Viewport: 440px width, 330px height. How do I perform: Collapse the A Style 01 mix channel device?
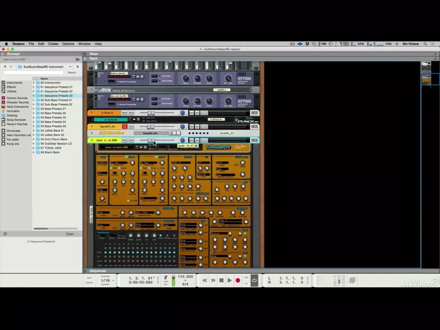click(92, 113)
